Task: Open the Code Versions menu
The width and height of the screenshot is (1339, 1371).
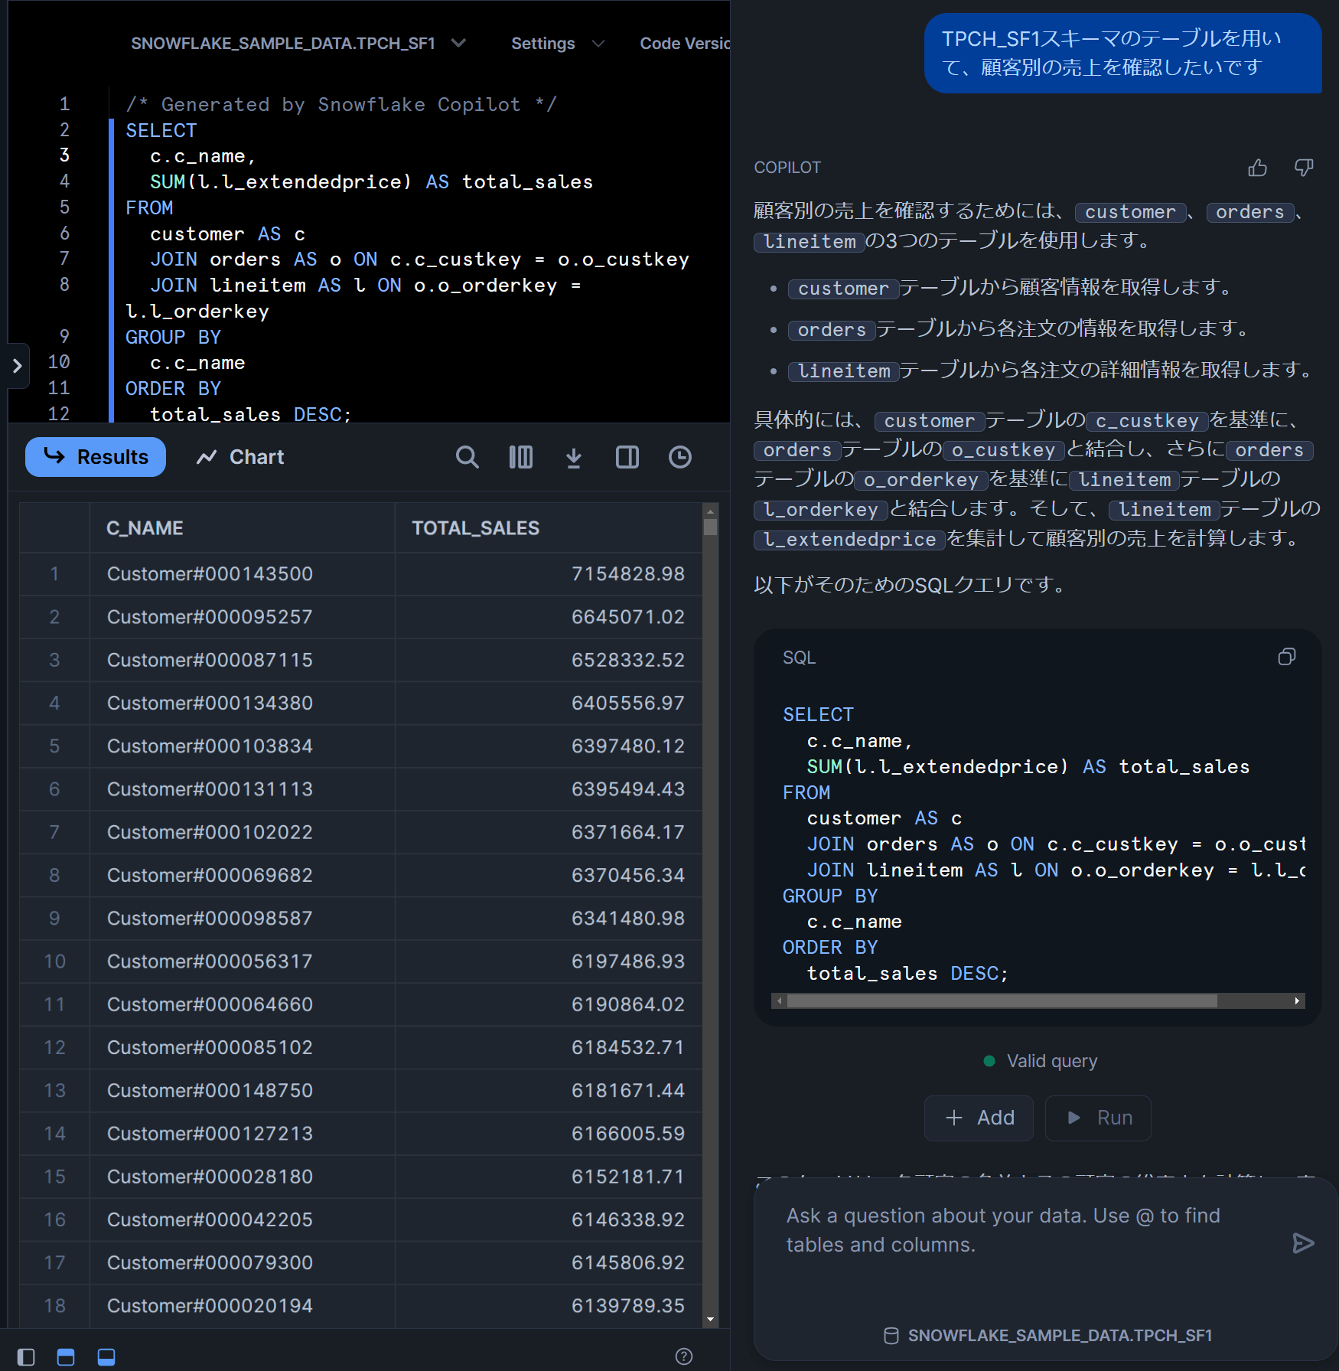Action: [x=685, y=44]
